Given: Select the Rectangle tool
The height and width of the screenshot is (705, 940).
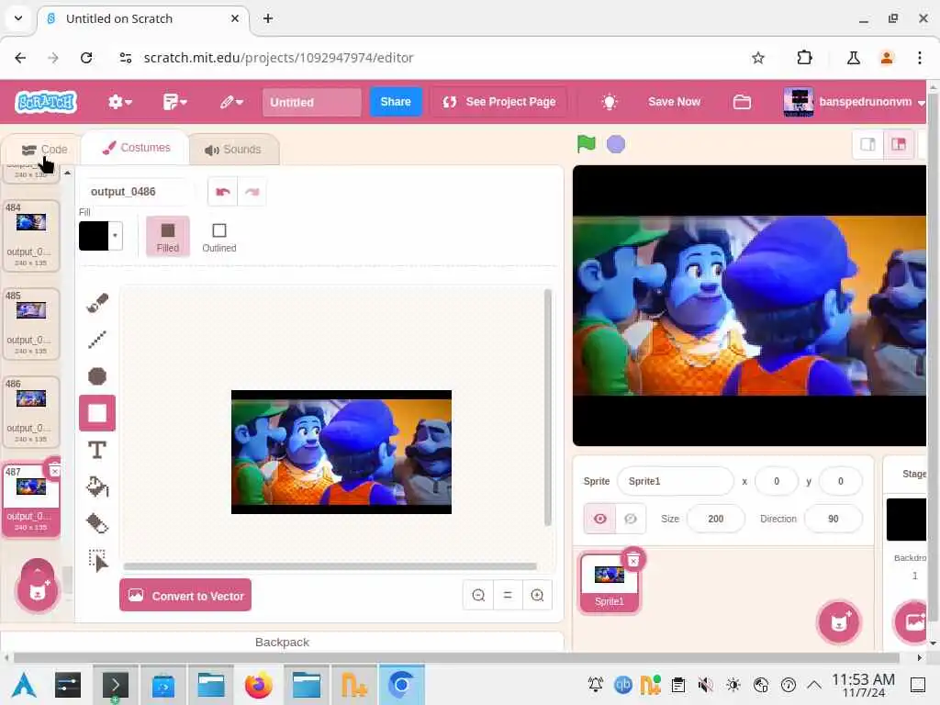Looking at the screenshot, I should click(97, 413).
